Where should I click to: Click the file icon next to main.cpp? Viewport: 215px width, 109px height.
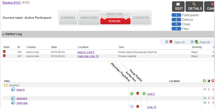click(x=13, y=103)
